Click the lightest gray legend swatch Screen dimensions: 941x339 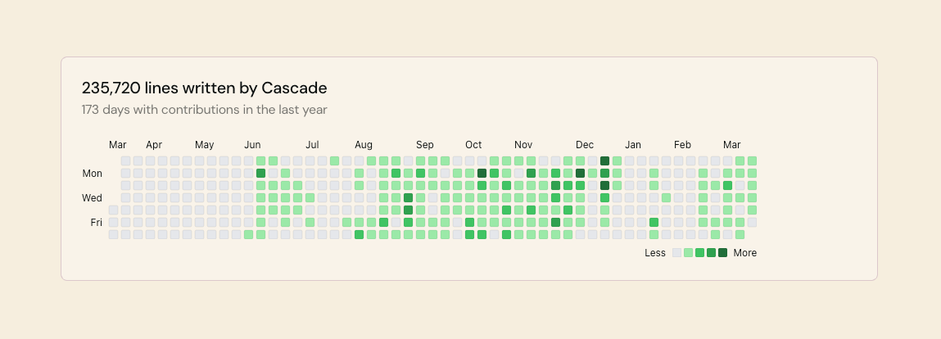(677, 252)
